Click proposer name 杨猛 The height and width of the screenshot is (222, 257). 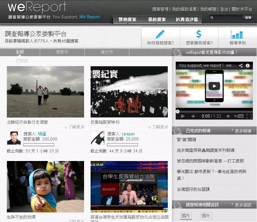42,134
